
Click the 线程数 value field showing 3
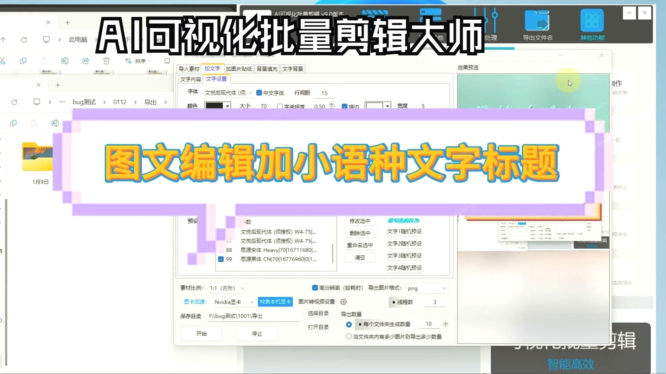(435, 302)
